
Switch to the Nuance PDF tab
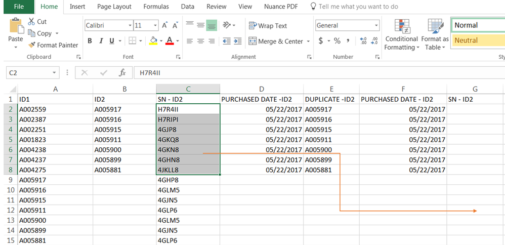[281, 7]
